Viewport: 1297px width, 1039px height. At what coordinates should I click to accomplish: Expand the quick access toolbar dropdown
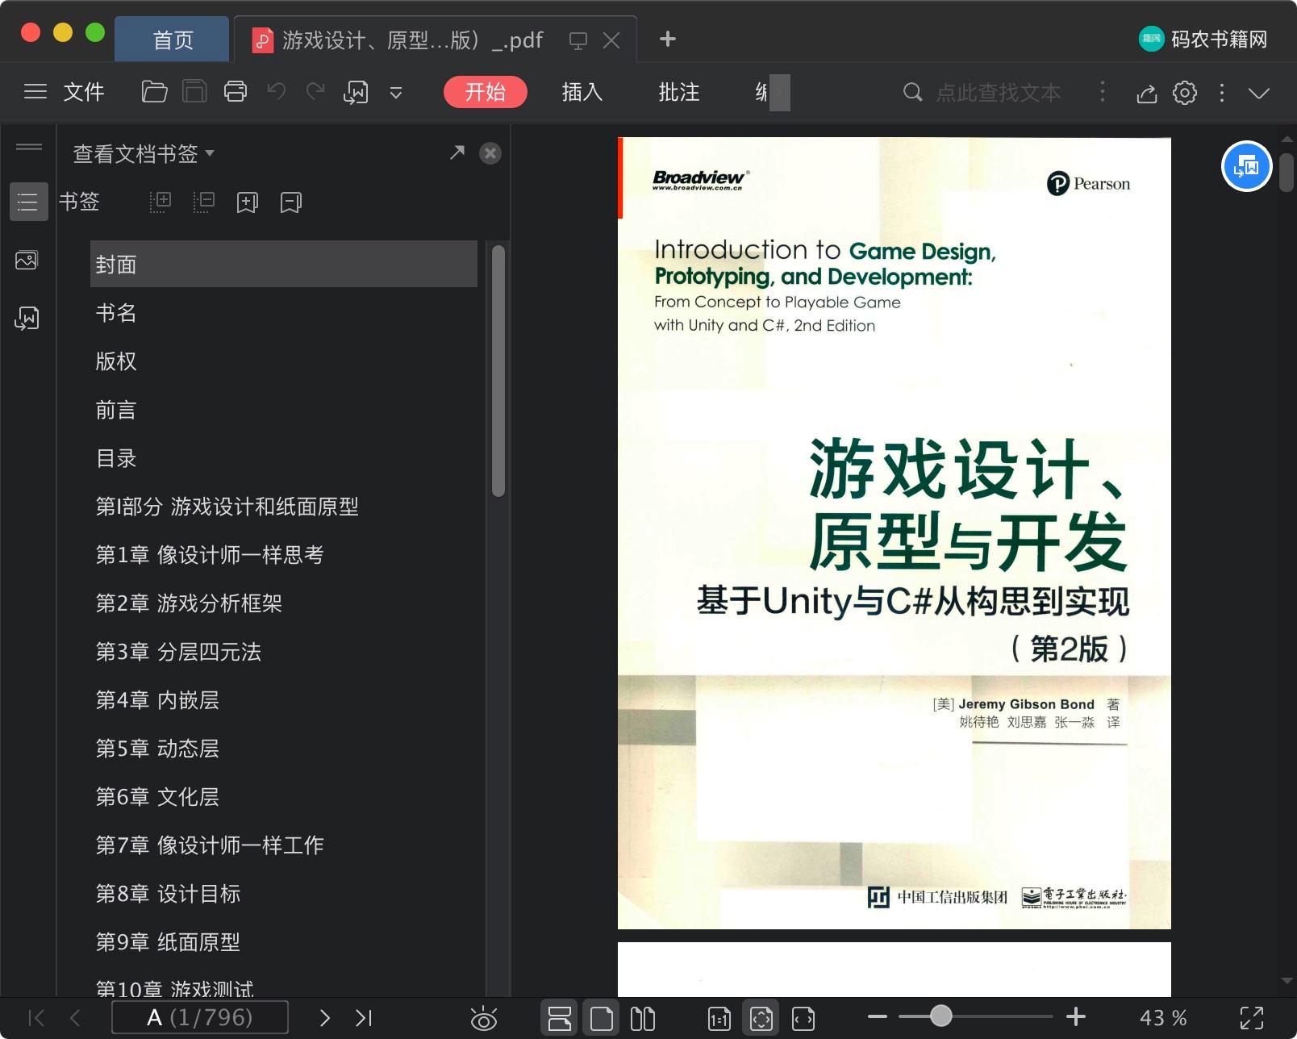396,93
